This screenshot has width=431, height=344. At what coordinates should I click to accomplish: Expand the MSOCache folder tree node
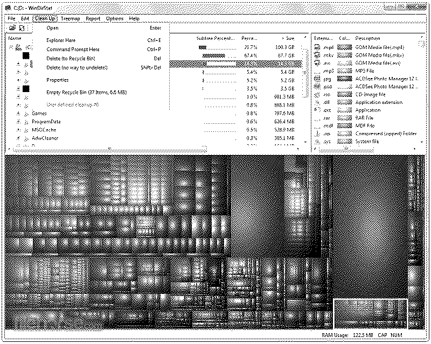[19, 130]
